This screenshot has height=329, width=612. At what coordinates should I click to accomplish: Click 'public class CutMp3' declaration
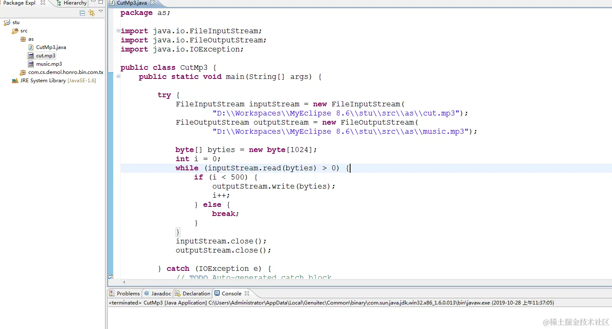(169, 67)
